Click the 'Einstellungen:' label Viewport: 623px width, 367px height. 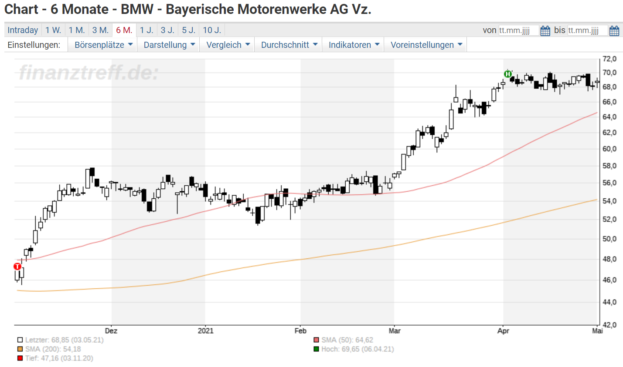[34, 45]
